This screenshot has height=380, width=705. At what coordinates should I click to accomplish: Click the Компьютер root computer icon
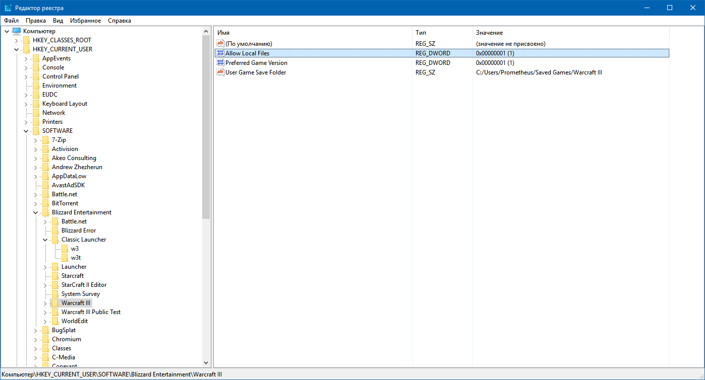(17, 31)
